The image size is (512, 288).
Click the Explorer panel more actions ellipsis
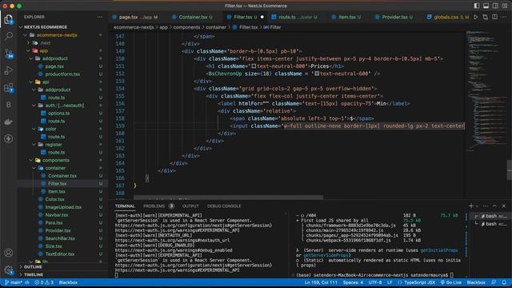point(99,17)
